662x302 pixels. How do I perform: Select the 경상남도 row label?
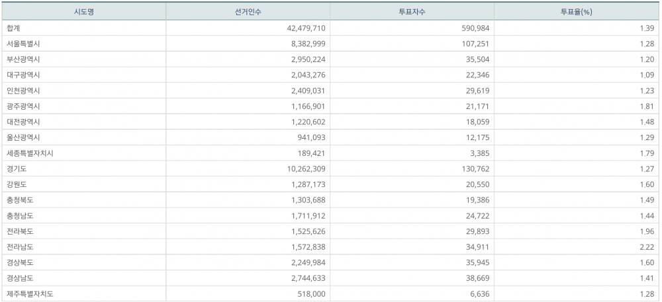pyautogui.click(x=20, y=278)
